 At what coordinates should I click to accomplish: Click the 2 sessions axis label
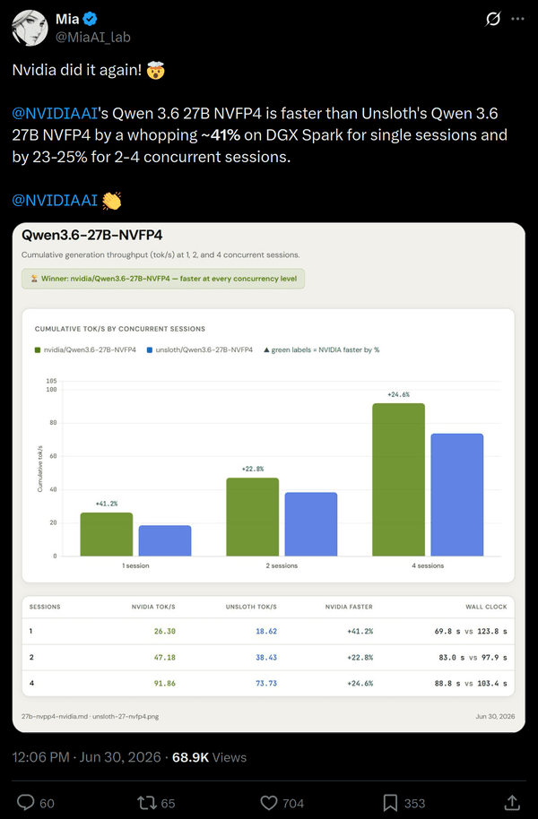(x=282, y=565)
